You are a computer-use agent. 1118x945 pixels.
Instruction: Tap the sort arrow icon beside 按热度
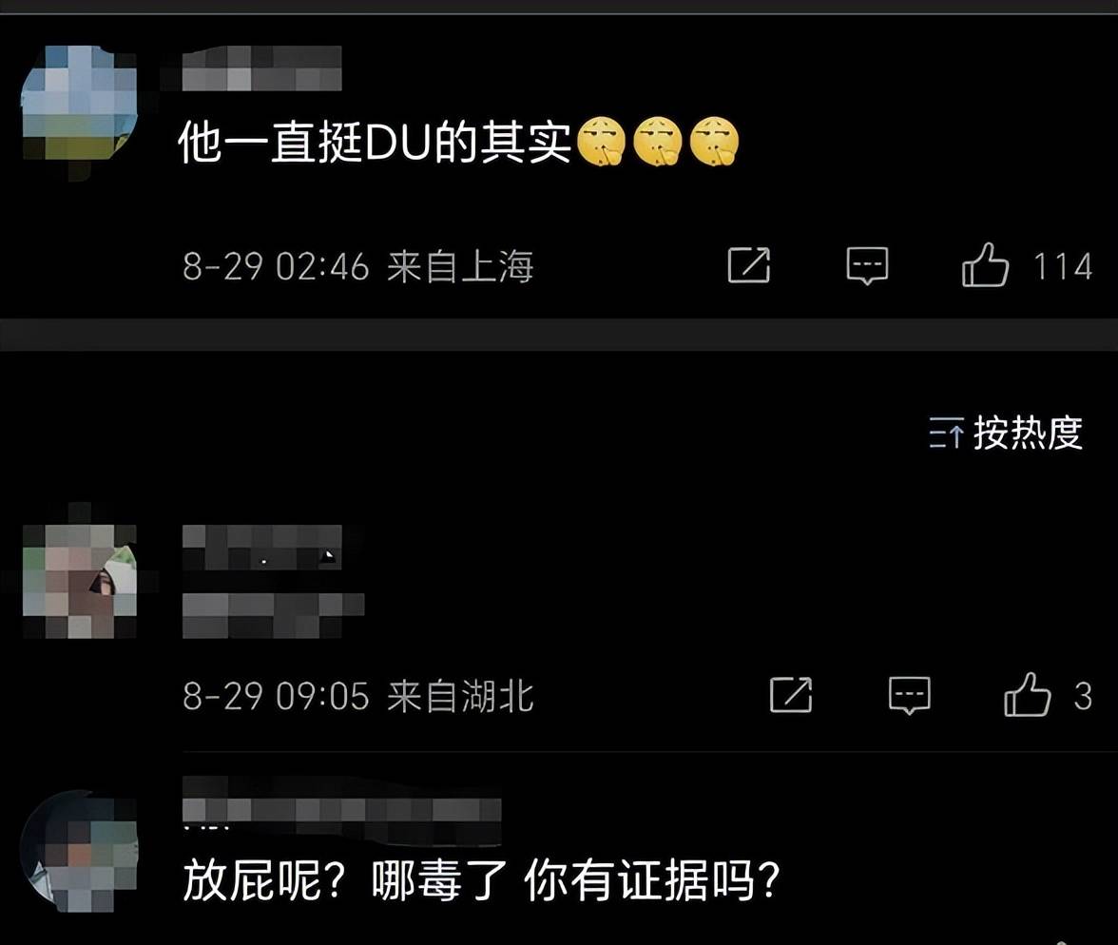point(946,433)
